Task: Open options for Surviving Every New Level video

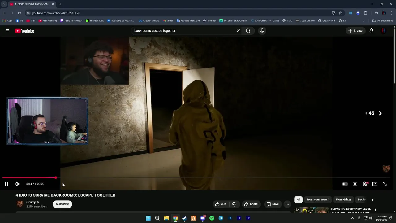Action: click(x=376, y=210)
